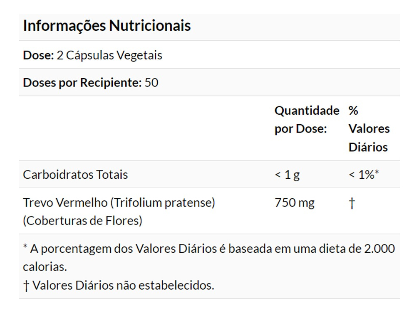Image resolution: width=419 pixels, height=313 pixels.
Task: Click the "Informações Nutricionais" heading
Action: [107, 26]
